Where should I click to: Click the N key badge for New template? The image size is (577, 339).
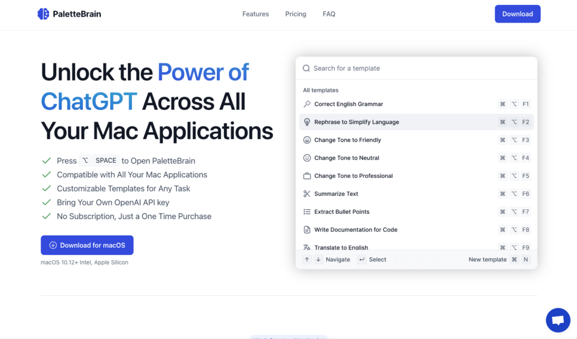[526, 260]
